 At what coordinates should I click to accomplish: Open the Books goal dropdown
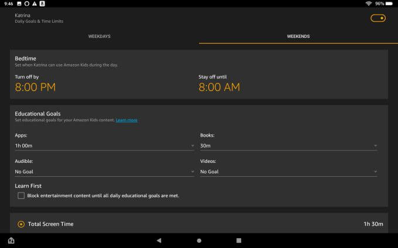tap(289, 146)
